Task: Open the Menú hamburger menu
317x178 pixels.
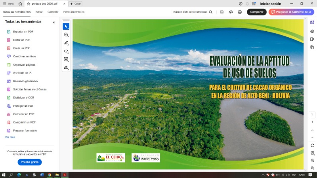Action: 8,4
